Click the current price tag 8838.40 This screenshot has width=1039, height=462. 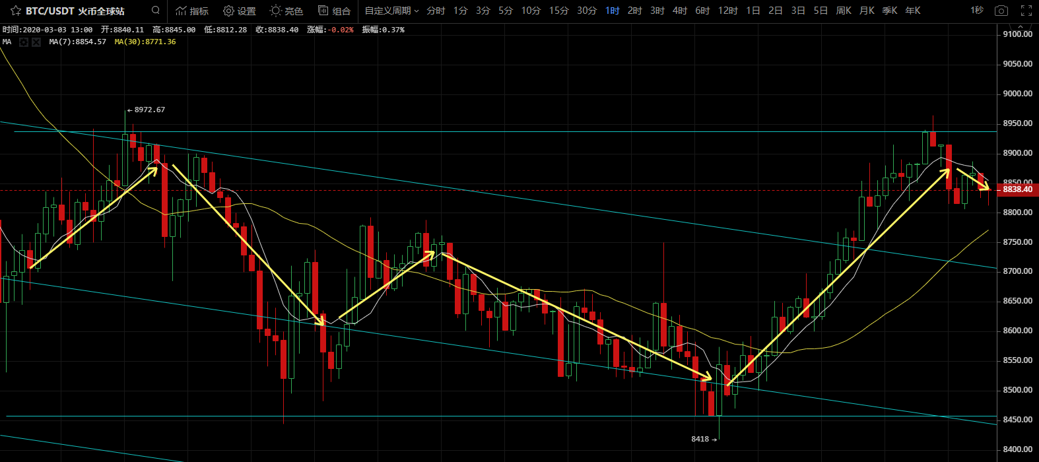pos(1017,189)
